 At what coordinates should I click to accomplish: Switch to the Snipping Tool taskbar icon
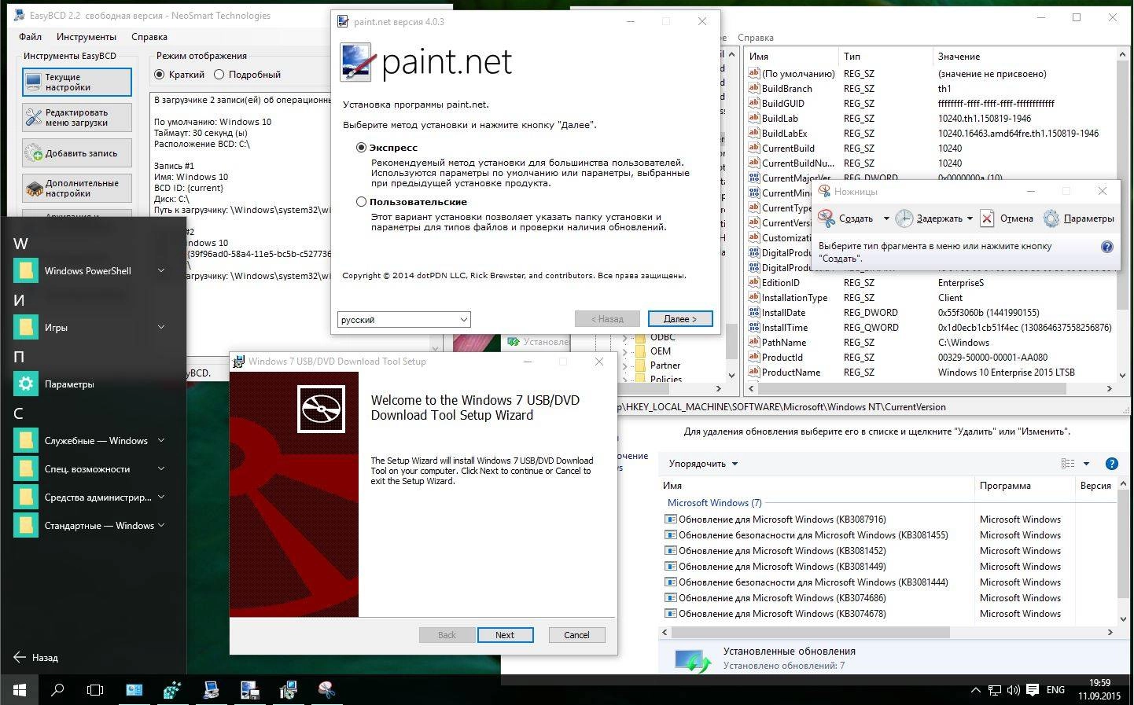(326, 690)
